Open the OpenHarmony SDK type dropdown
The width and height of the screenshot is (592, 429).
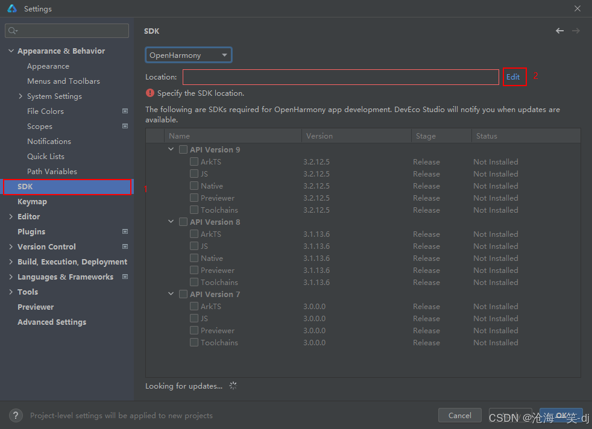point(189,55)
